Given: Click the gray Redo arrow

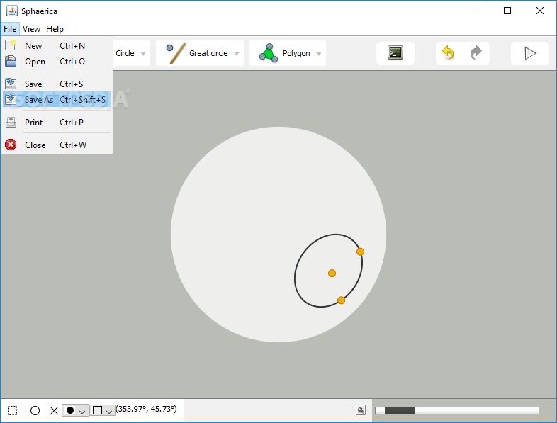Looking at the screenshot, I should (x=476, y=53).
